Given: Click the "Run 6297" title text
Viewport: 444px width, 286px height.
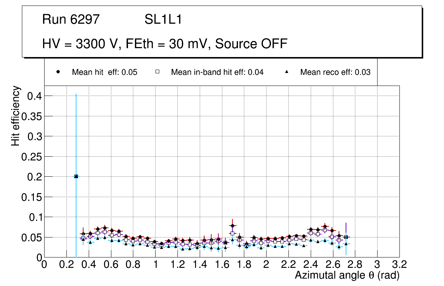Looking at the screenshot, I should coord(71,20).
